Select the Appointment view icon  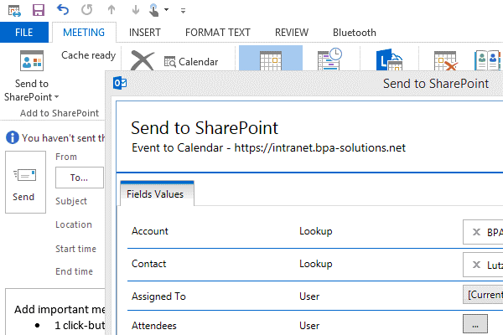271,58
